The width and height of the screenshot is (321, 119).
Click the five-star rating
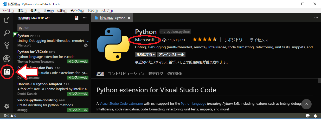click(204, 40)
